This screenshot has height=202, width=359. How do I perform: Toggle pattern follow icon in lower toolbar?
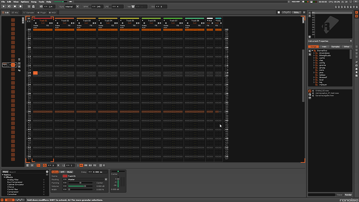pos(38,166)
